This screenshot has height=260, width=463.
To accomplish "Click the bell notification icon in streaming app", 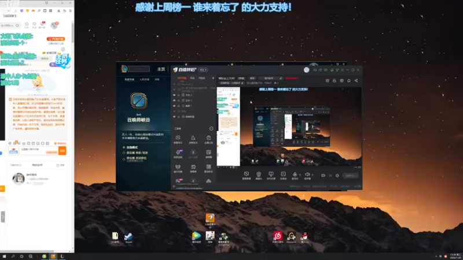I will [x=349, y=80].
